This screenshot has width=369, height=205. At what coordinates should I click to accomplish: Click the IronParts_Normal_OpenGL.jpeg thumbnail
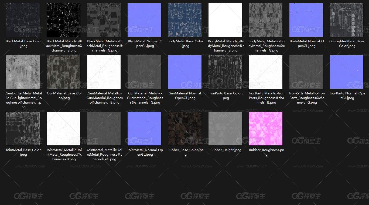click(347, 72)
